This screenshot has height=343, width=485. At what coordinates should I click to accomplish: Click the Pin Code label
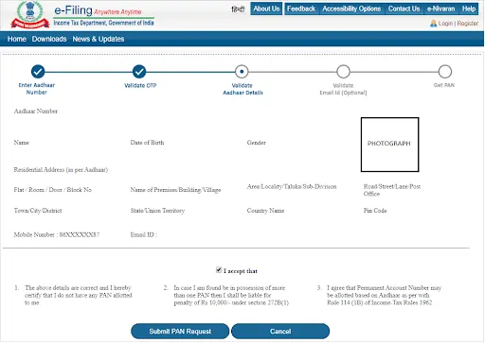(x=375, y=211)
